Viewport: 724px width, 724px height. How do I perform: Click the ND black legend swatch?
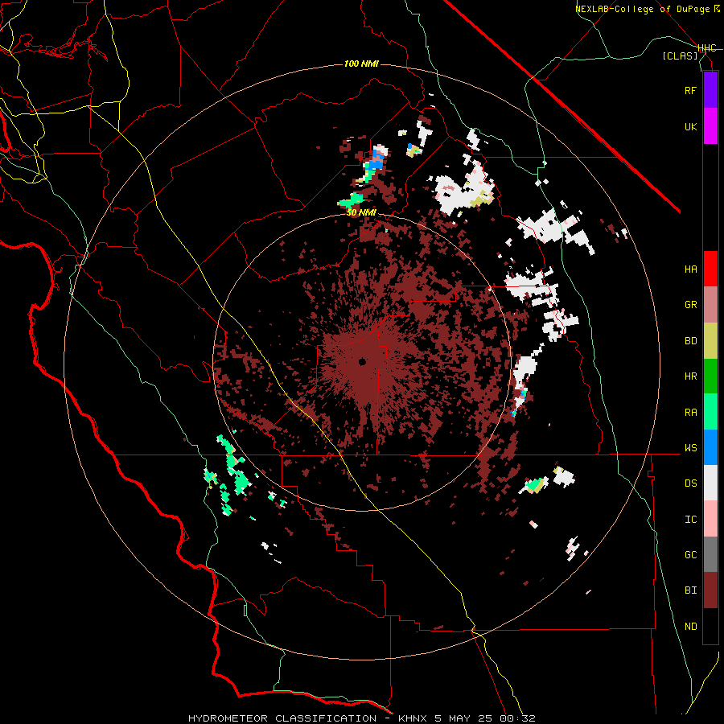[x=710, y=626]
